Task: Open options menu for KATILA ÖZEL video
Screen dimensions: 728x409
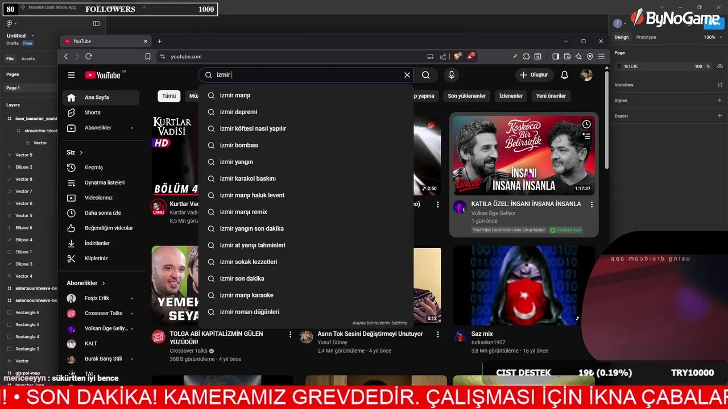Action: coord(591,204)
